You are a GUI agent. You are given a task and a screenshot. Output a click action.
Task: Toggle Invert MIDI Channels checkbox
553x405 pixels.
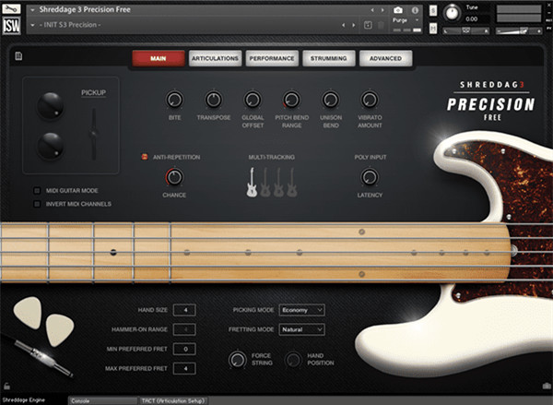point(37,204)
